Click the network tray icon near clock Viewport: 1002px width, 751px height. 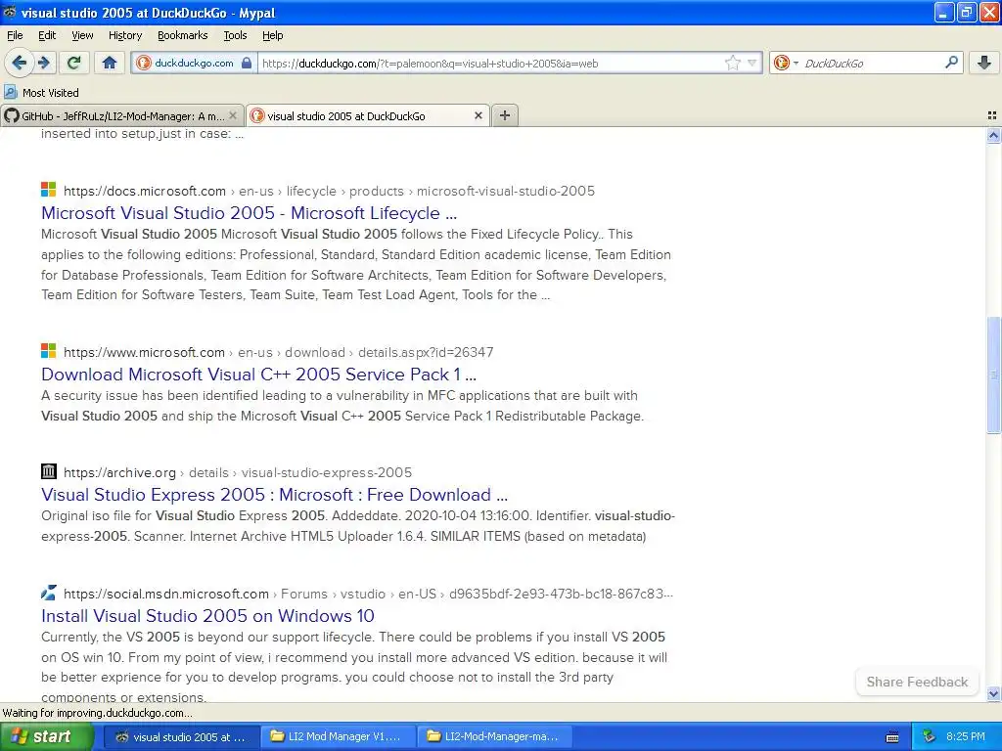tap(929, 736)
